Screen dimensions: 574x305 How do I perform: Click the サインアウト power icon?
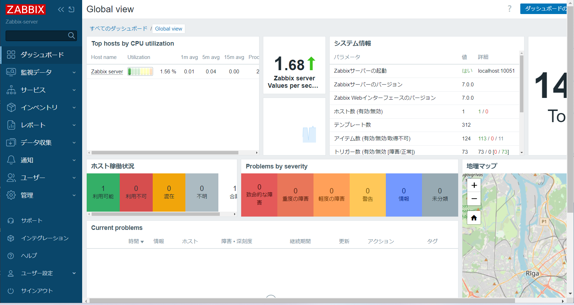[x=11, y=291]
